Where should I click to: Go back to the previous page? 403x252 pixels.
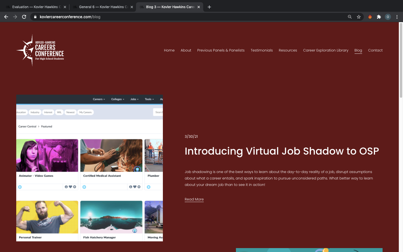click(x=6, y=17)
